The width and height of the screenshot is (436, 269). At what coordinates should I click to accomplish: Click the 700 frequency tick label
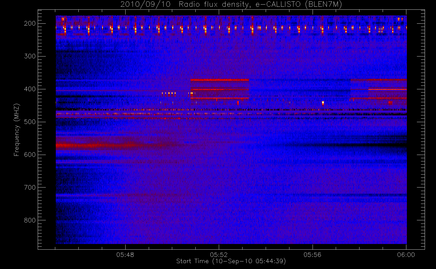pos(30,187)
